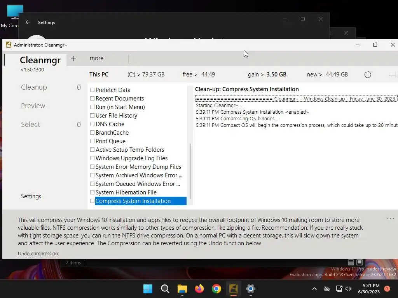The image size is (398, 298).
Task: Switch Explorer to large icons view
Action: [x=360, y=262]
